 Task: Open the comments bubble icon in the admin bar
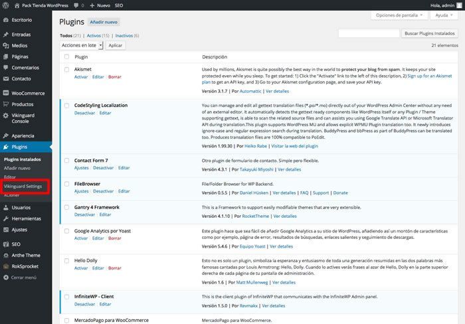76,5
